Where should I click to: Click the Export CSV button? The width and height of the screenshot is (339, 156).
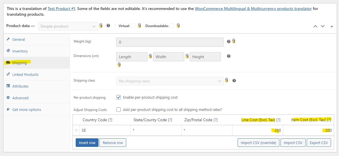319,143
